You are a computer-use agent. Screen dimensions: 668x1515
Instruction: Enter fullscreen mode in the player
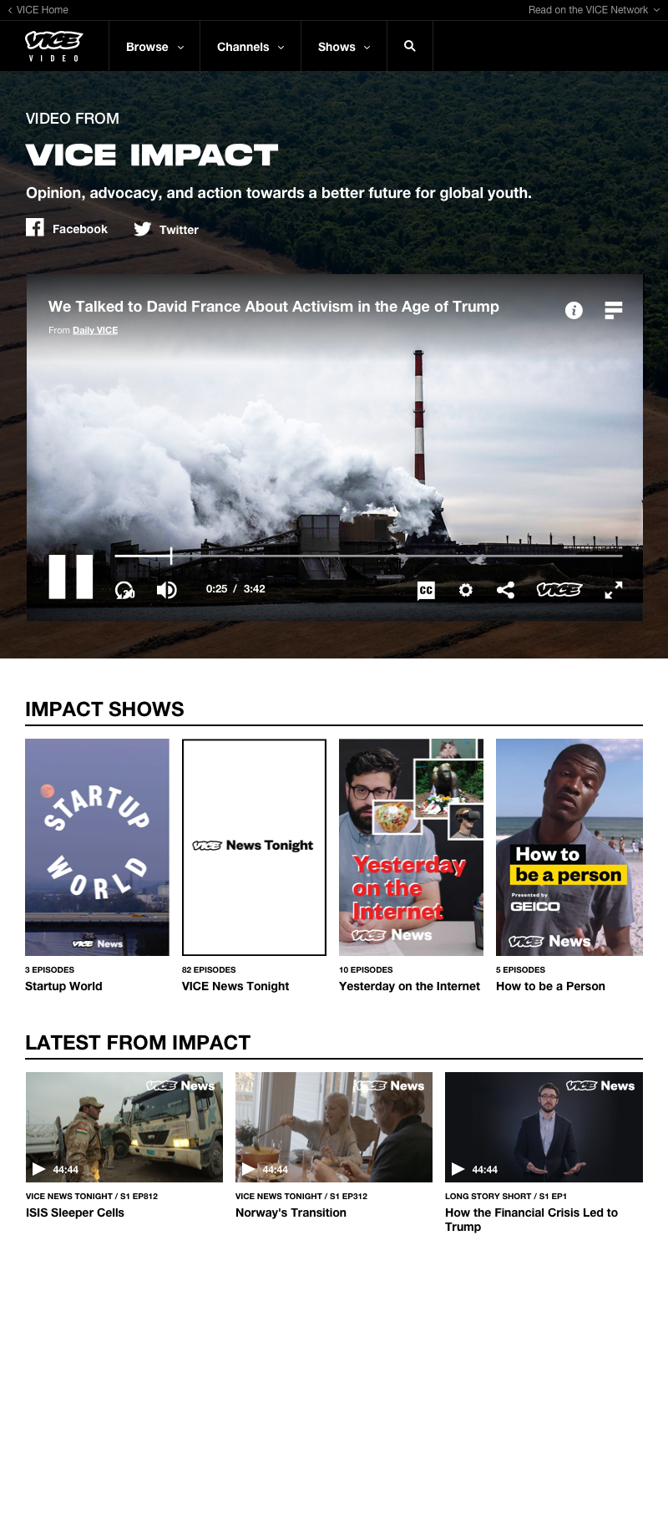tap(614, 590)
